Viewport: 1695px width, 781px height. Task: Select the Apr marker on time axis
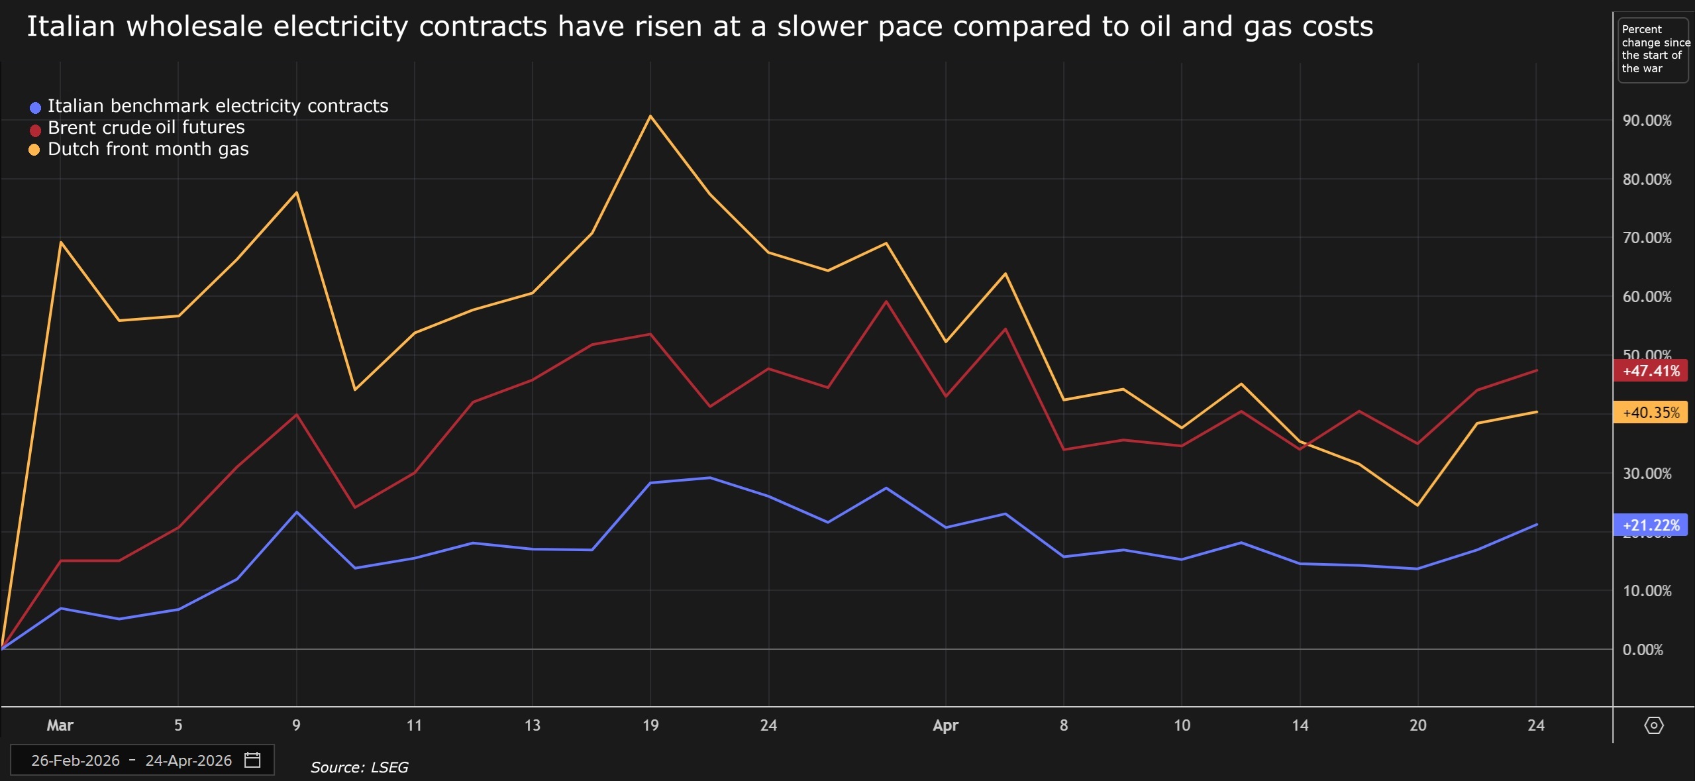point(945,725)
